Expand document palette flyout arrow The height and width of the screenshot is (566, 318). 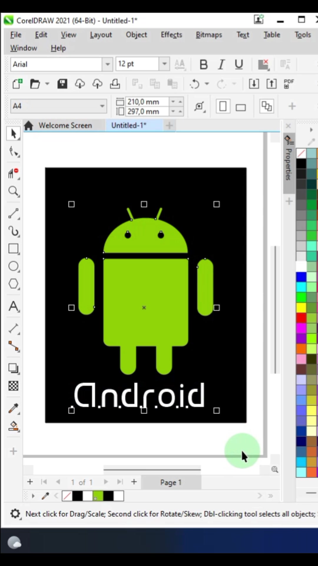33,496
